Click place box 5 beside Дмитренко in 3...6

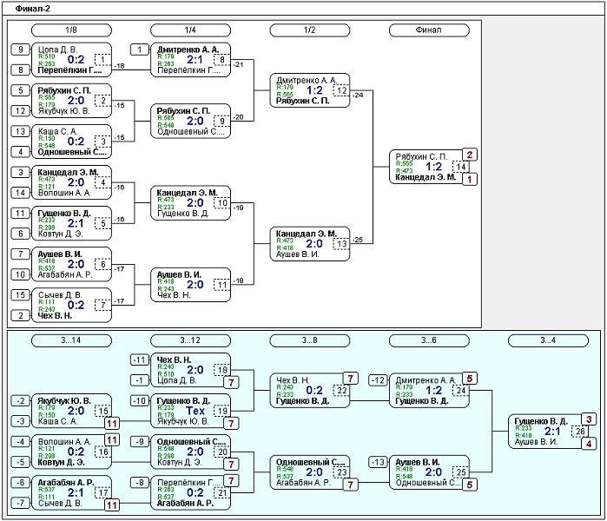click(470, 379)
